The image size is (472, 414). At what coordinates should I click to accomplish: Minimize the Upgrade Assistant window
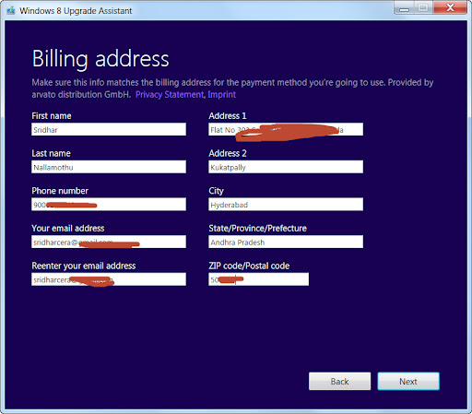point(404,8)
